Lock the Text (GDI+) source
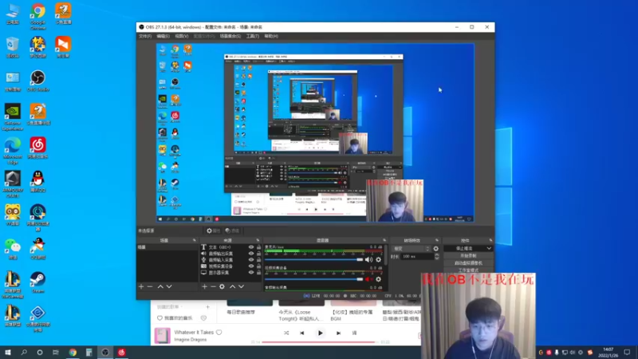The width and height of the screenshot is (638, 359). 258,247
